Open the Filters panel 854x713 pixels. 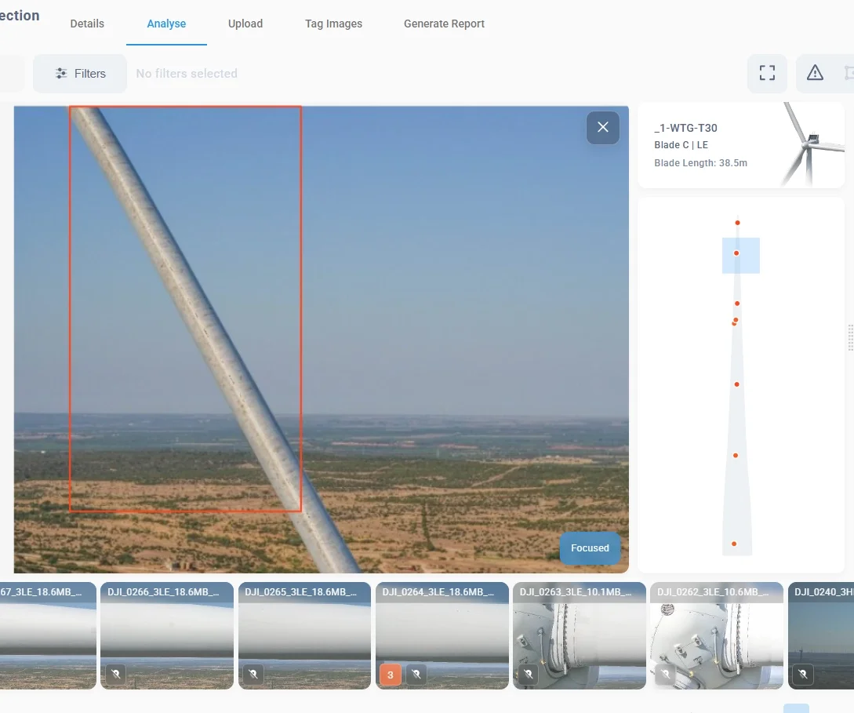80,74
